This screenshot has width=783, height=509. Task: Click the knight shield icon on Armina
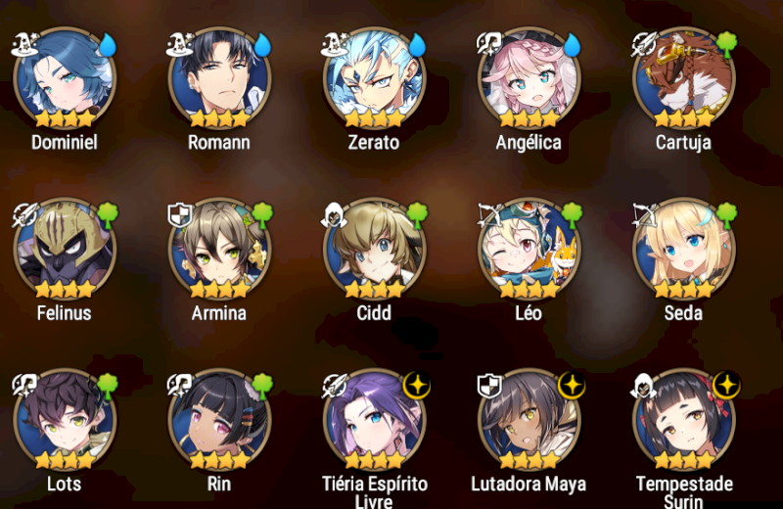tap(180, 215)
